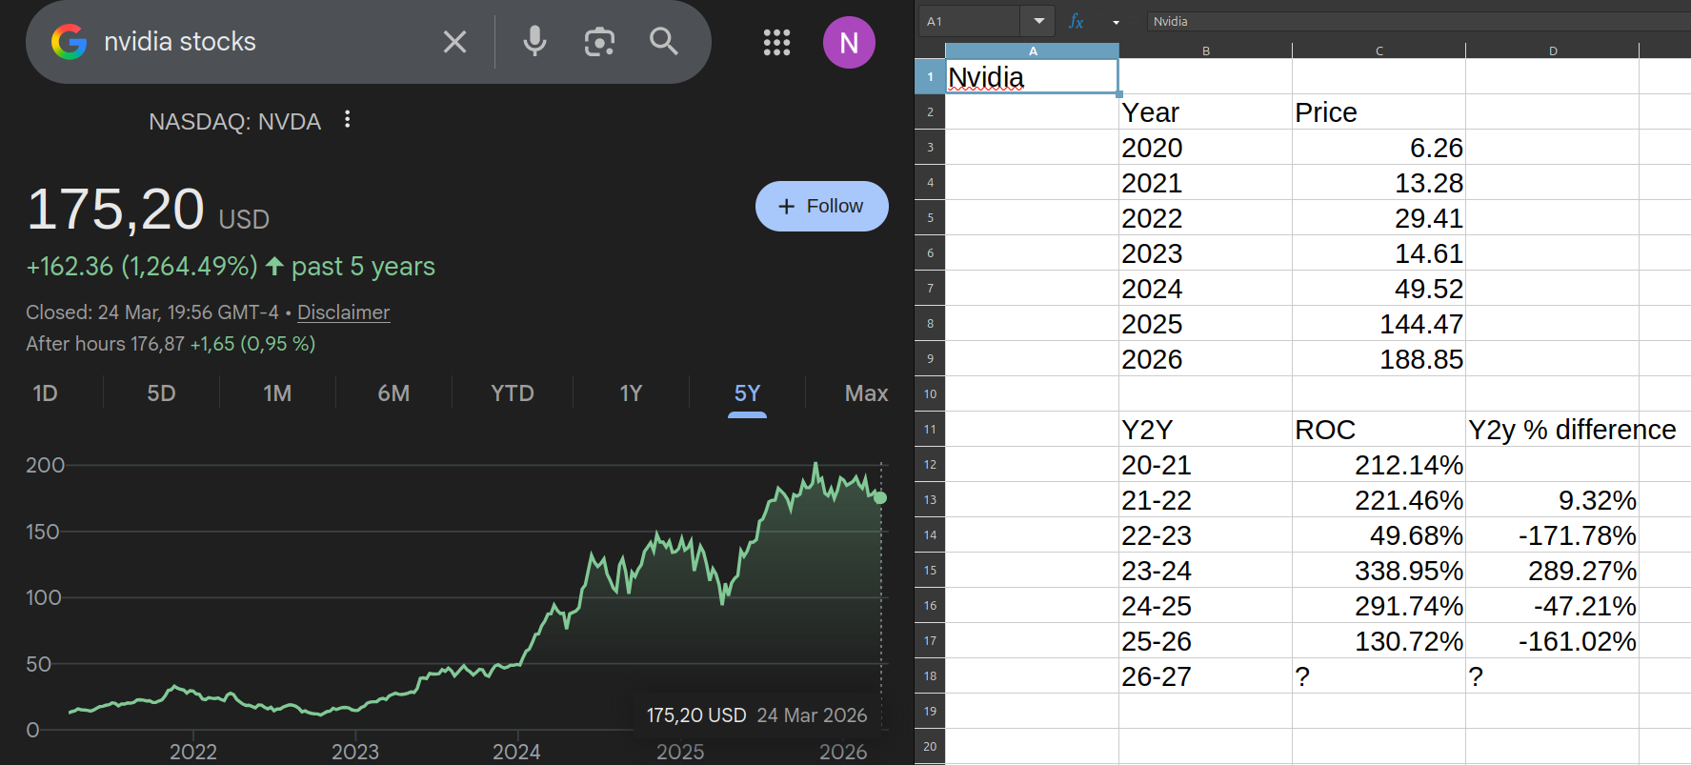Screen dimensions: 1691x765
Task: Click the ROC value 338.95%
Action: 1379,570
